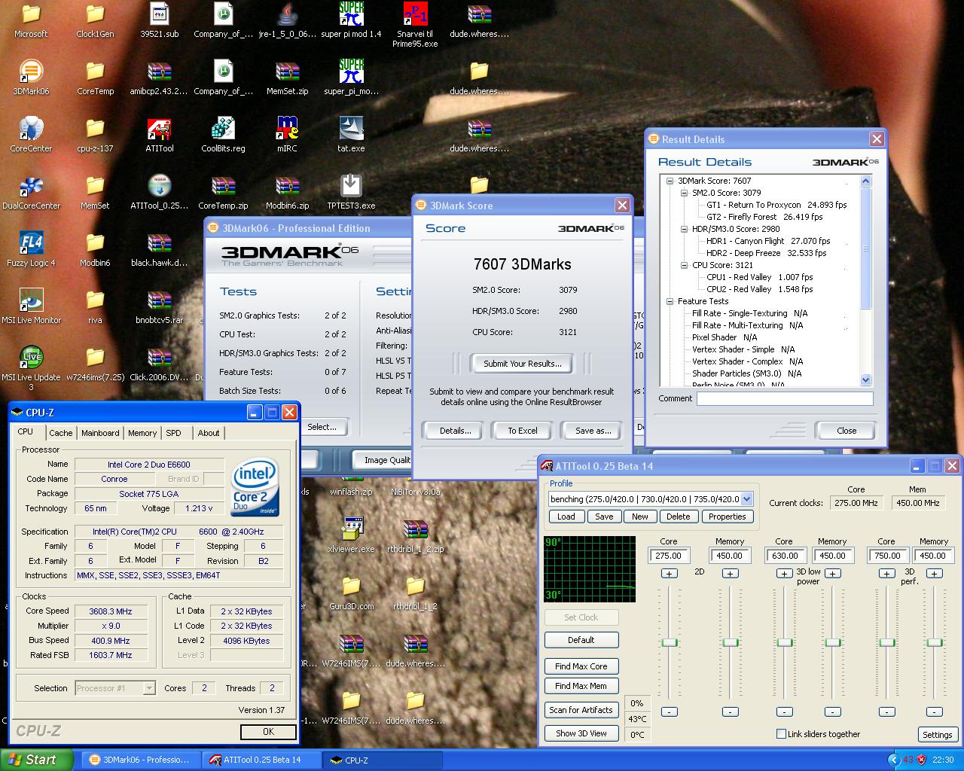Switch to ATITool taskbar button

(261, 760)
